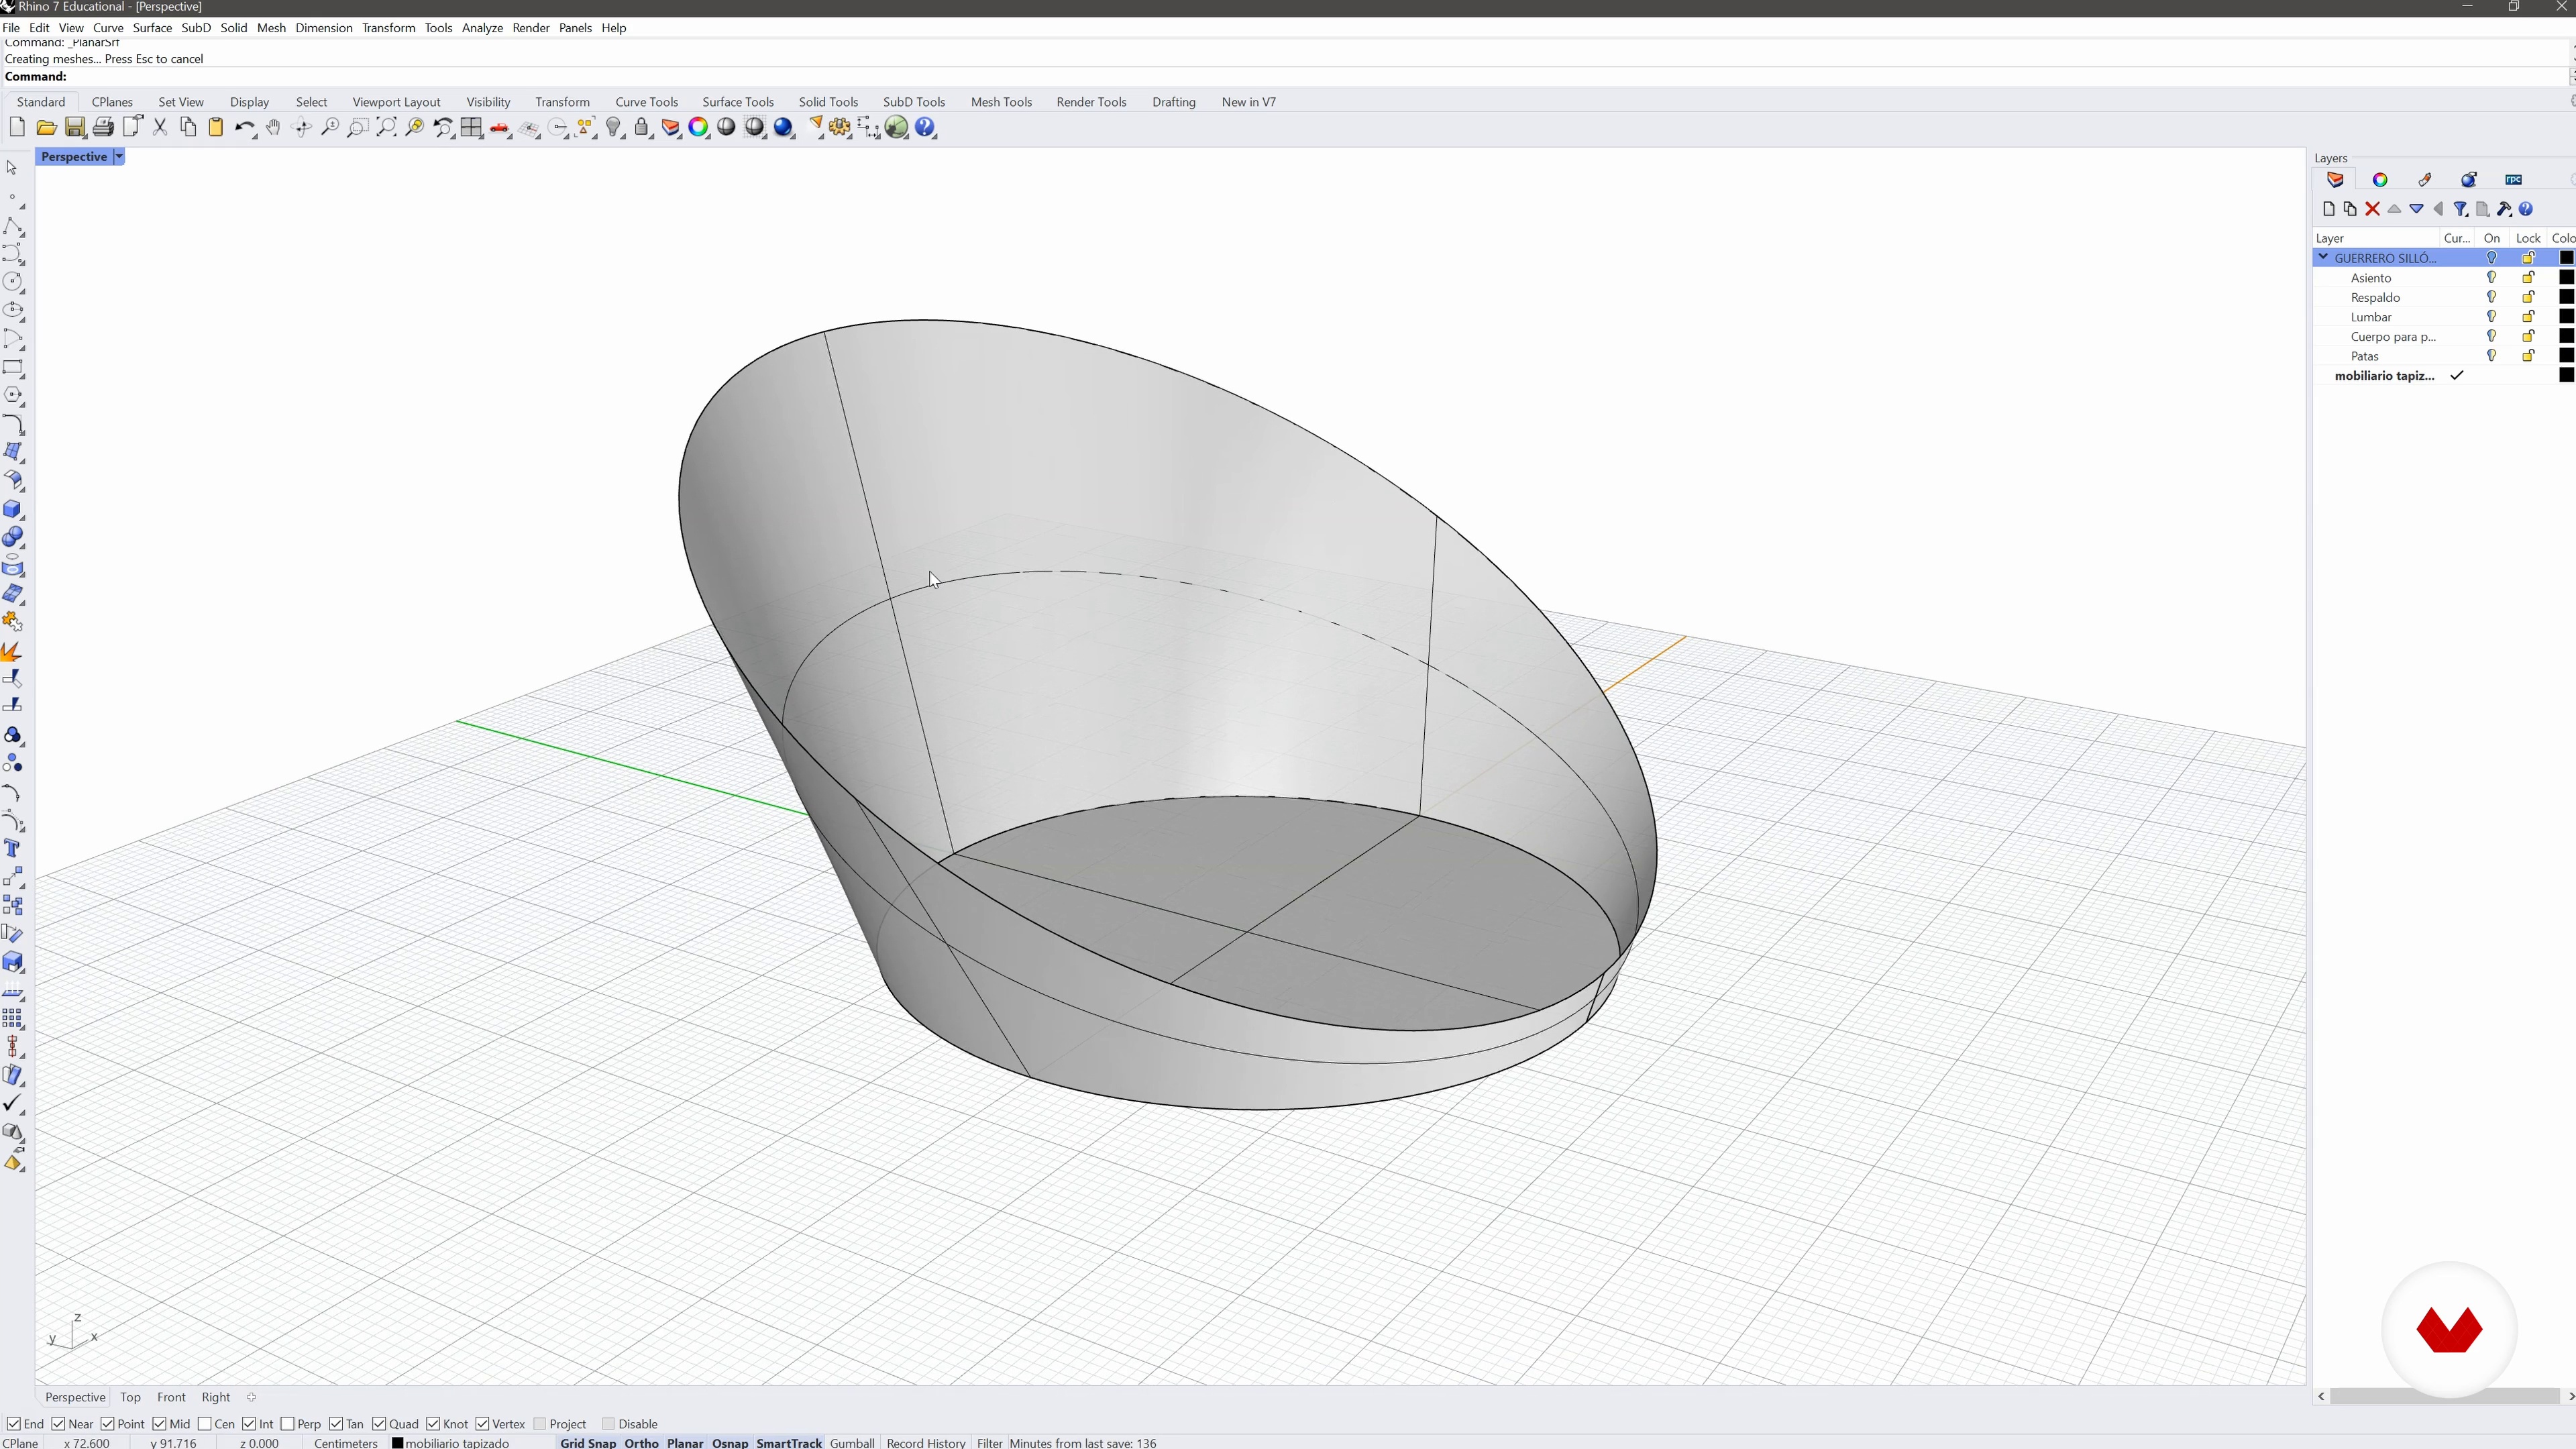Toggle Ortho mode in status bar
Screen dimensions: 2576x1449
[641, 1443]
